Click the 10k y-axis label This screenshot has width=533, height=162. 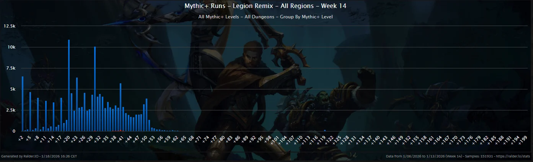coord(11,47)
